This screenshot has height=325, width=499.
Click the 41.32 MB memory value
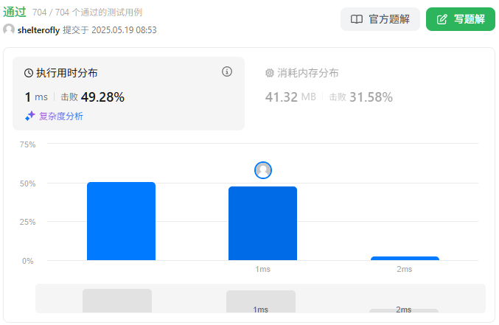click(x=290, y=97)
